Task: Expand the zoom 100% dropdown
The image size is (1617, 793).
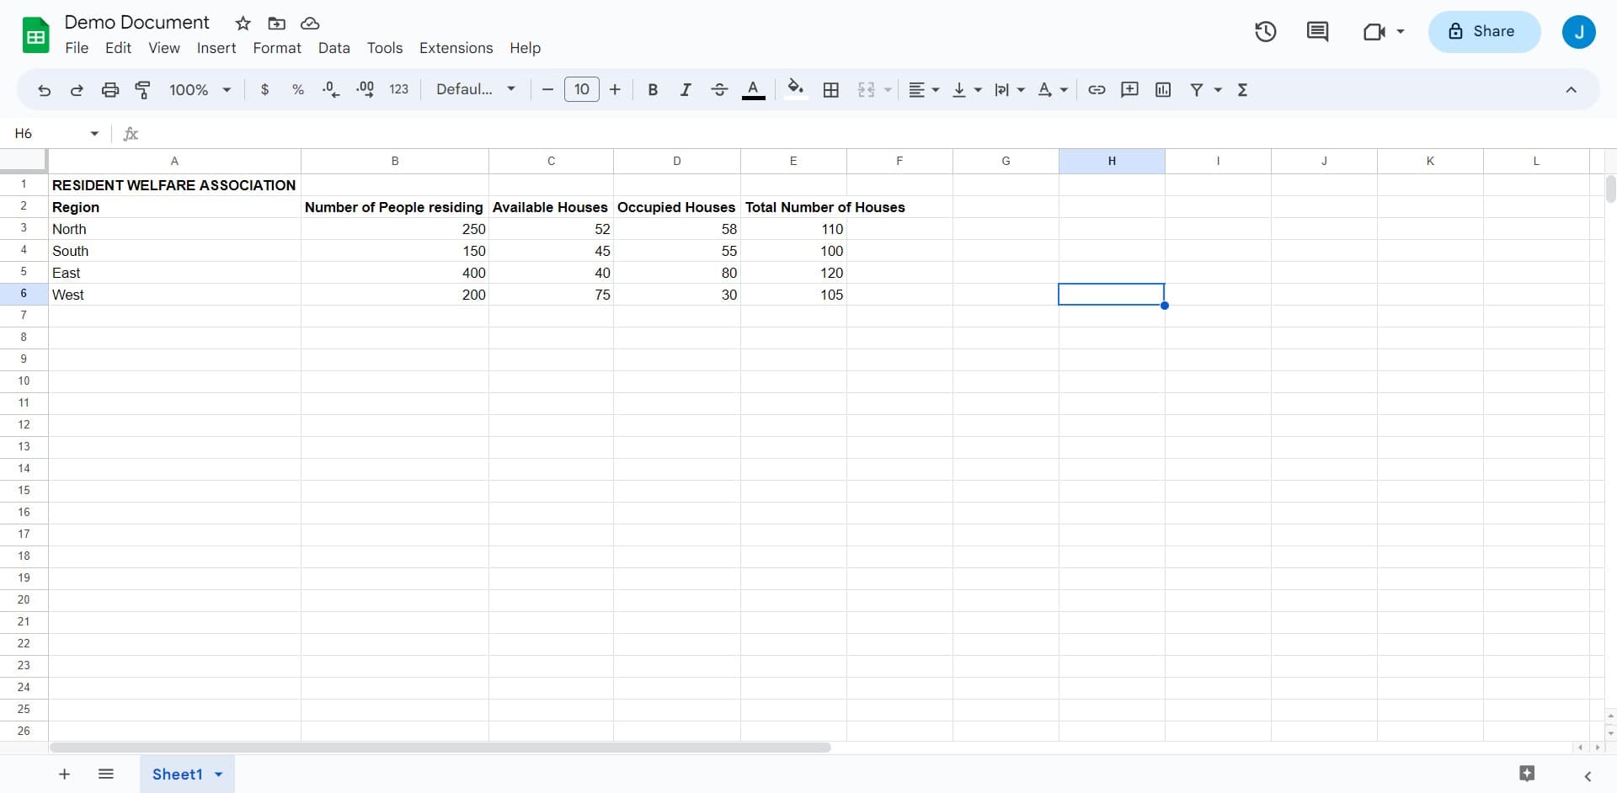Action: (200, 90)
